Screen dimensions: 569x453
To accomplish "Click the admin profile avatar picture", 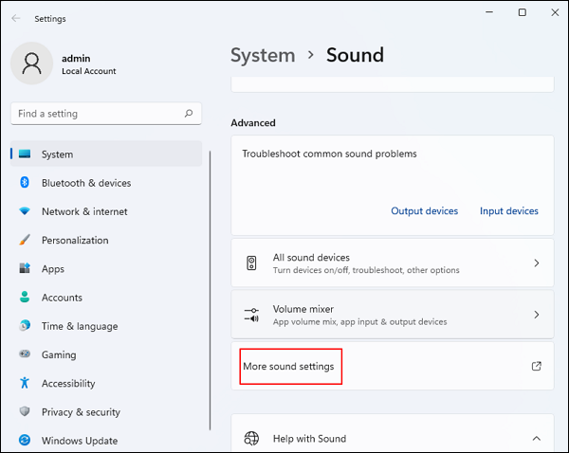I will [x=31, y=63].
